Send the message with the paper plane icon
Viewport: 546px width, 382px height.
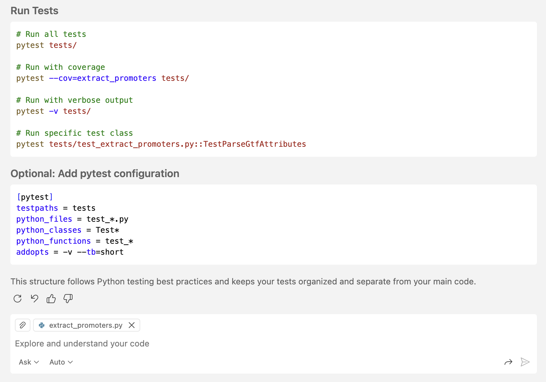(525, 362)
